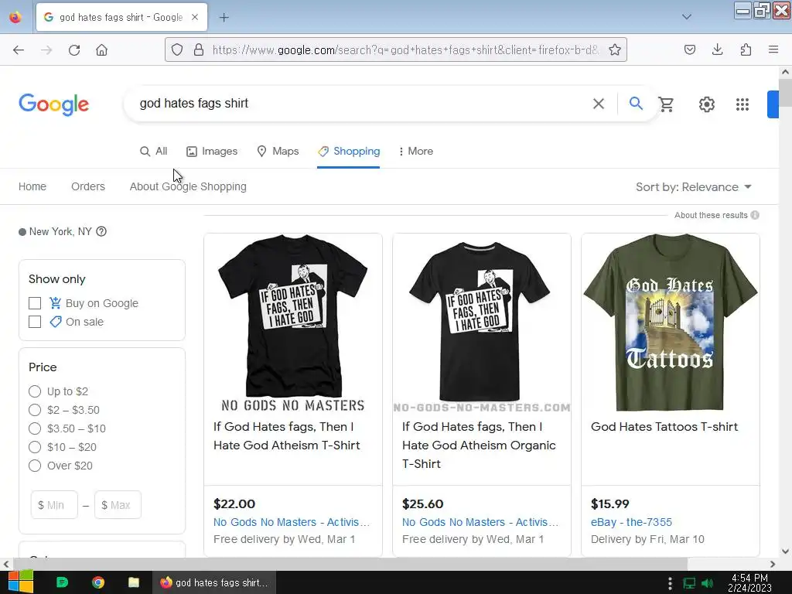Open tracking protection shield info

(177, 49)
